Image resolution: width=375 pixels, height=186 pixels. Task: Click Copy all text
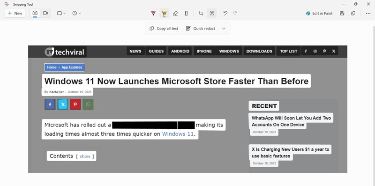pyautogui.click(x=164, y=29)
